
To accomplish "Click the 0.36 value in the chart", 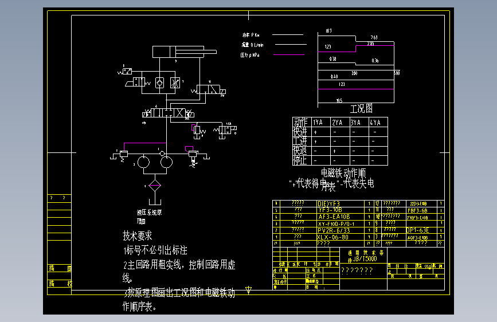I will (375, 61).
